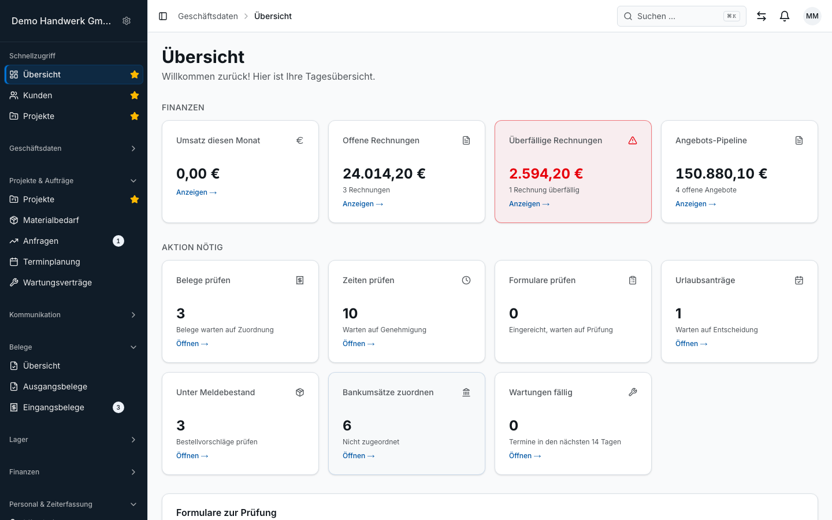Focus the Suchen search field
Screen dimensions: 832x520
click(x=682, y=16)
